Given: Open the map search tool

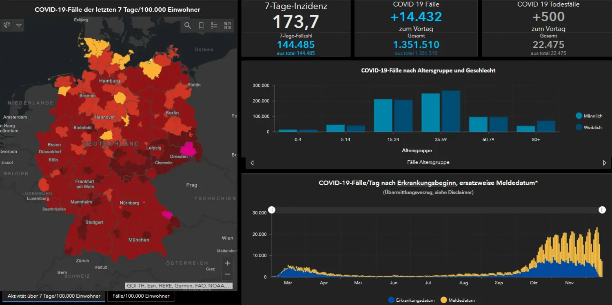Looking at the screenshot, I should [188, 25].
